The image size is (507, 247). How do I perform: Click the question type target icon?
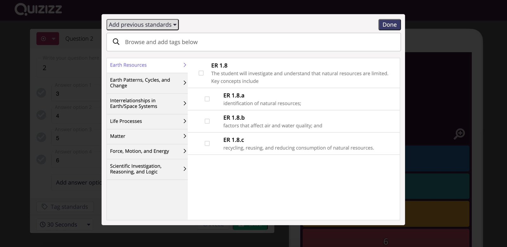click(44, 39)
